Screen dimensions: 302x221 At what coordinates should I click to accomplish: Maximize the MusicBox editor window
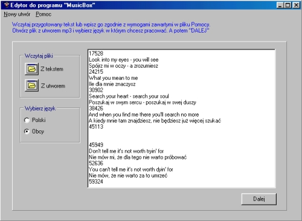(x=288, y=5)
